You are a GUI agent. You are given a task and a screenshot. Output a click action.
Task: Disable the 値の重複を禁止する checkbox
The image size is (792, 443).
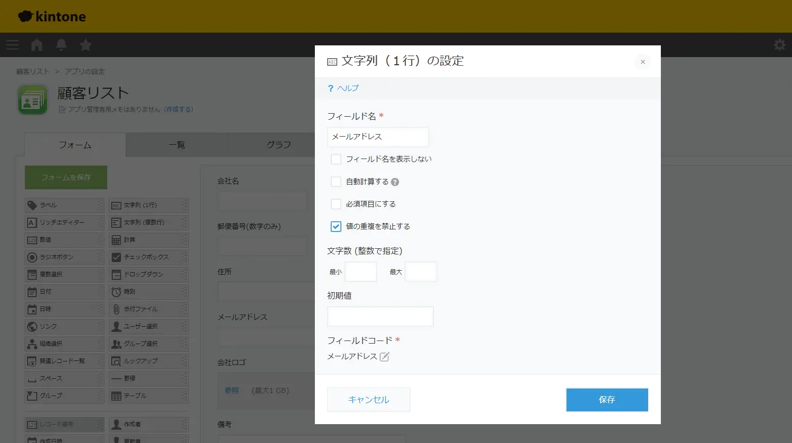point(336,226)
